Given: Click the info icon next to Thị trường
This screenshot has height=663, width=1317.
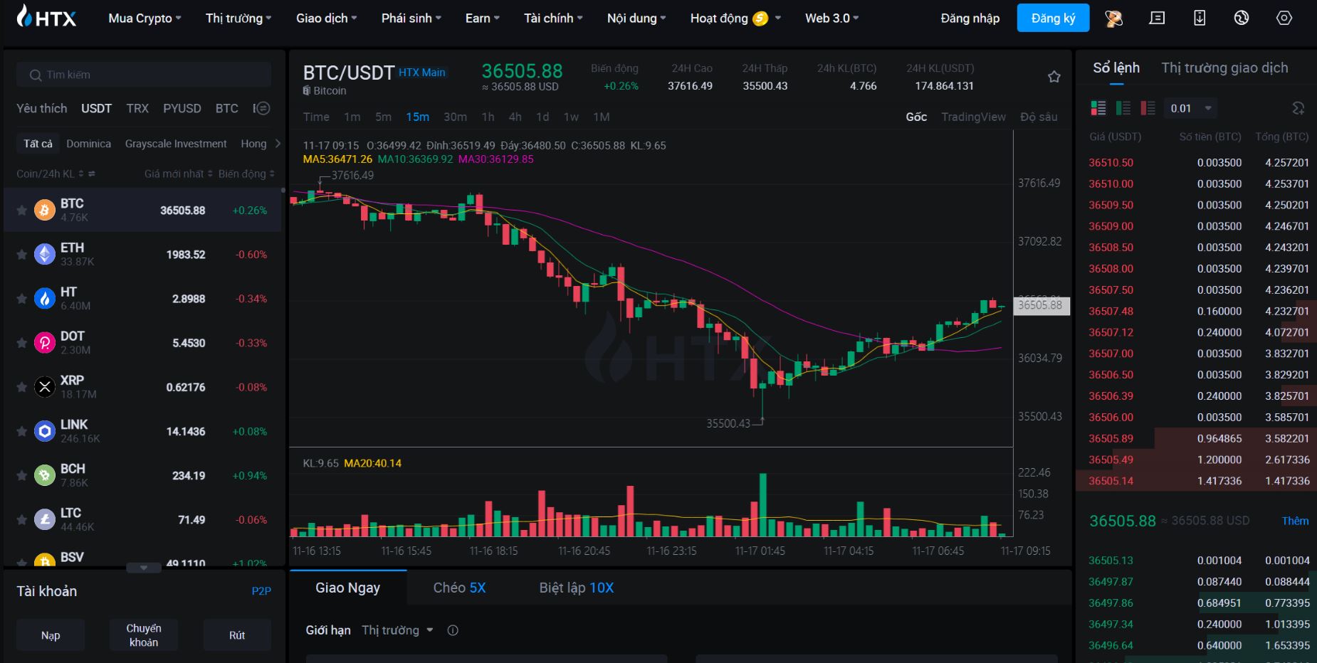Looking at the screenshot, I should click(453, 630).
